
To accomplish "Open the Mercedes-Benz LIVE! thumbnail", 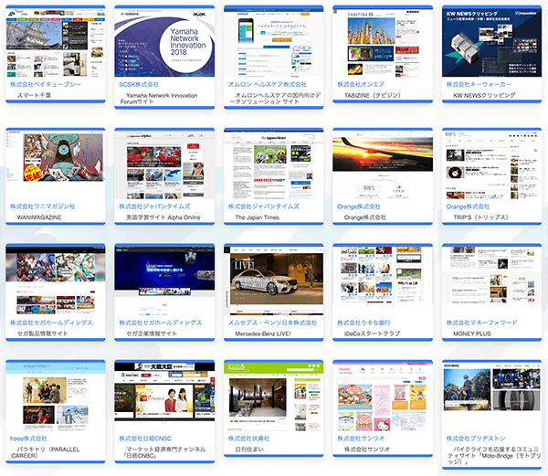I will click(x=274, y=280).
